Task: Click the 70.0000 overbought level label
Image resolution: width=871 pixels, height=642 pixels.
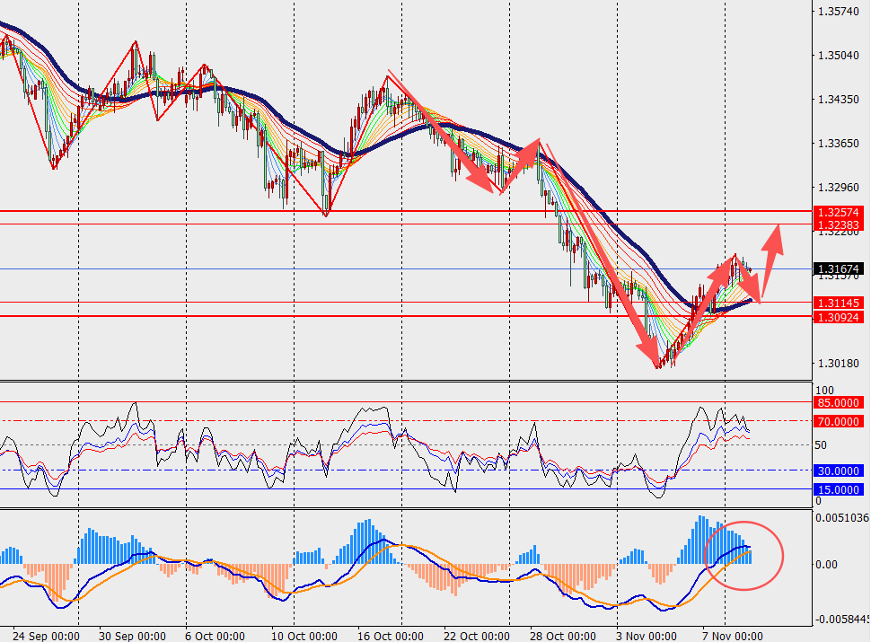Action: [x=840, y=421]
